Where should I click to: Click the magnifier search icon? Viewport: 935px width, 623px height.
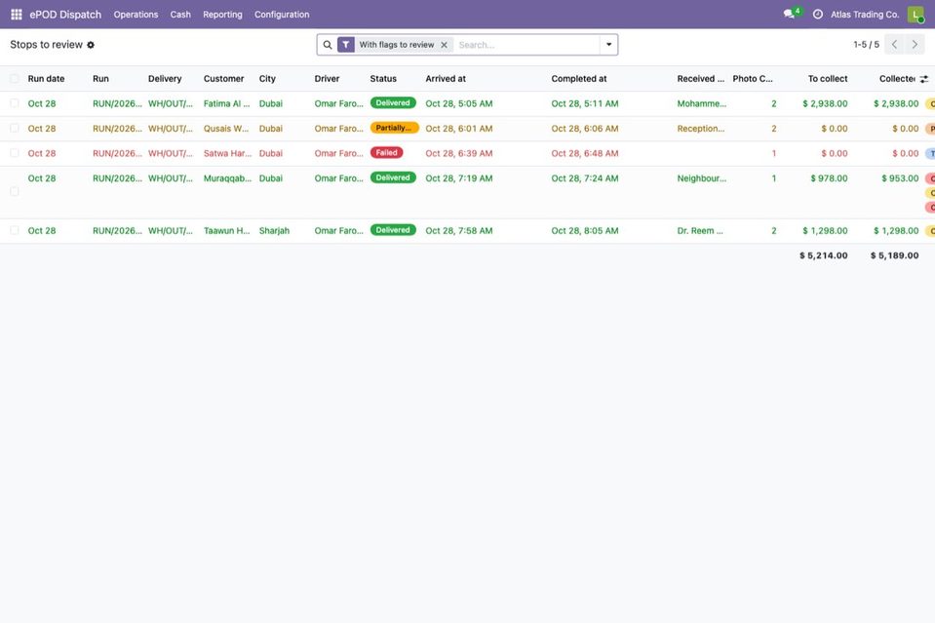point(328,45)
